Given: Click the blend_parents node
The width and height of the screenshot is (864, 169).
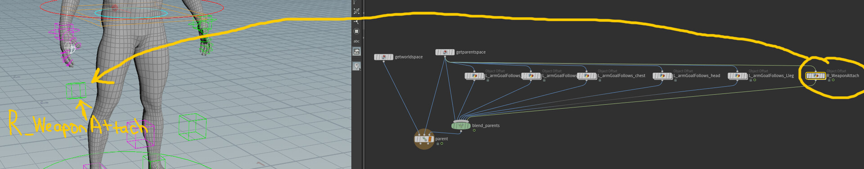Looking at the screenshot, I should pyautogui.click(x=461, y=125).
